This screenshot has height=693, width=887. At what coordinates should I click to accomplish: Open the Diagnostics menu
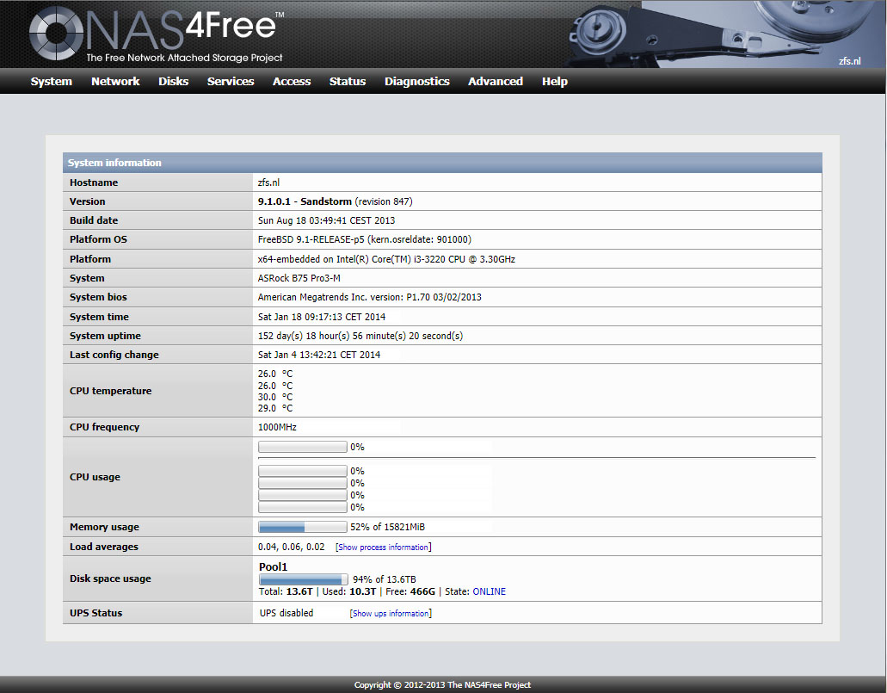[417, 82]
